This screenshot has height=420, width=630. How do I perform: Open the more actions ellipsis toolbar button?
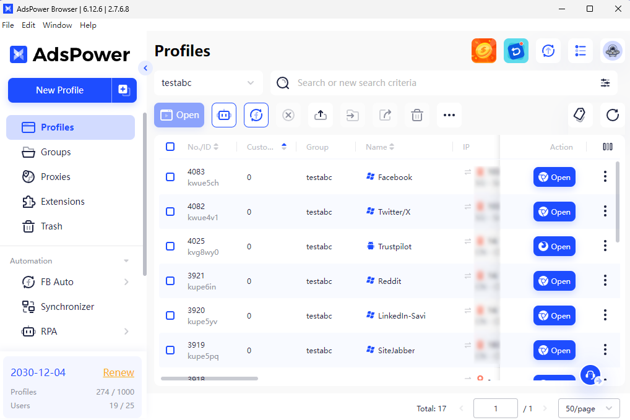click(449, 115)
